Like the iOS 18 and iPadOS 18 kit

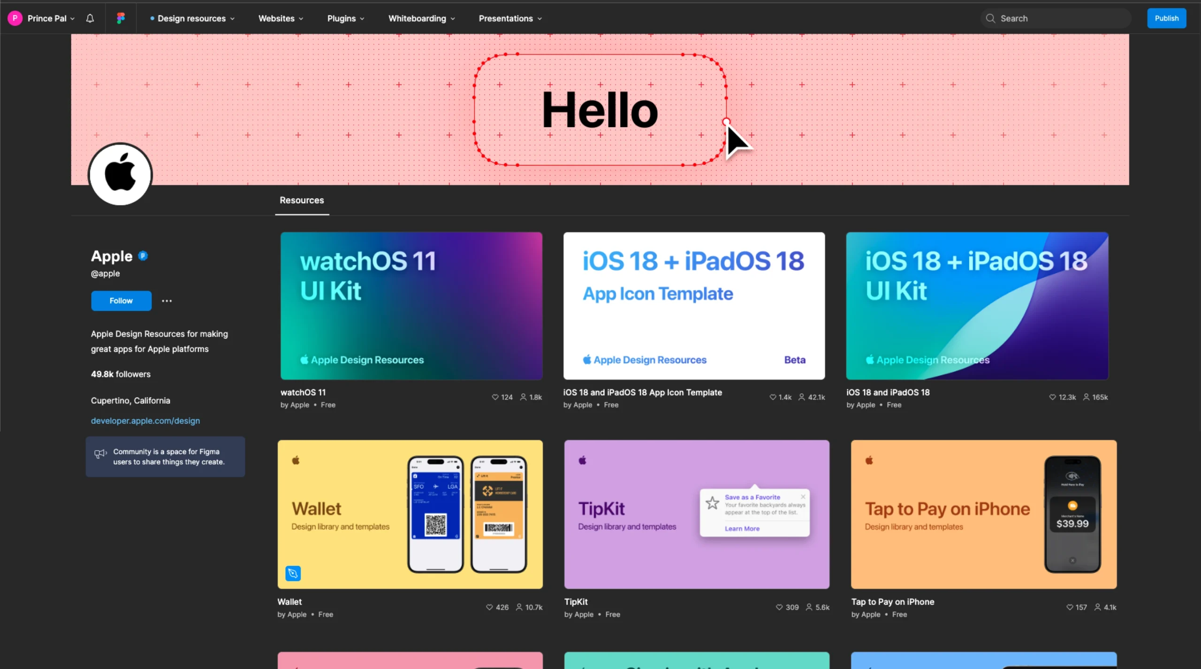coord(1052,397)
